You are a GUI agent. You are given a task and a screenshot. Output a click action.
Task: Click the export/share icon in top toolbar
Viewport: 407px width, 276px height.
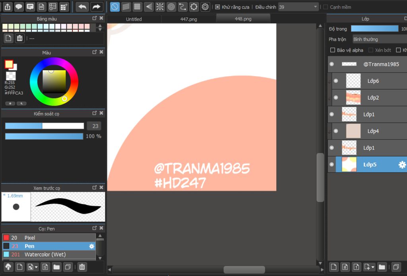click(x=8, y=7)
